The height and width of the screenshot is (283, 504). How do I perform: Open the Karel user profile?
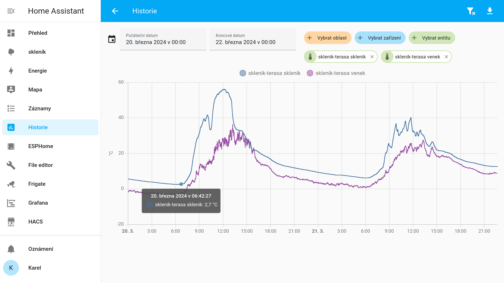pos(50,268)
